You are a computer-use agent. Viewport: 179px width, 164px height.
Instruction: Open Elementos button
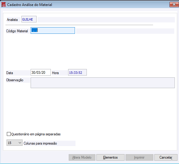(x=110, y=157)
